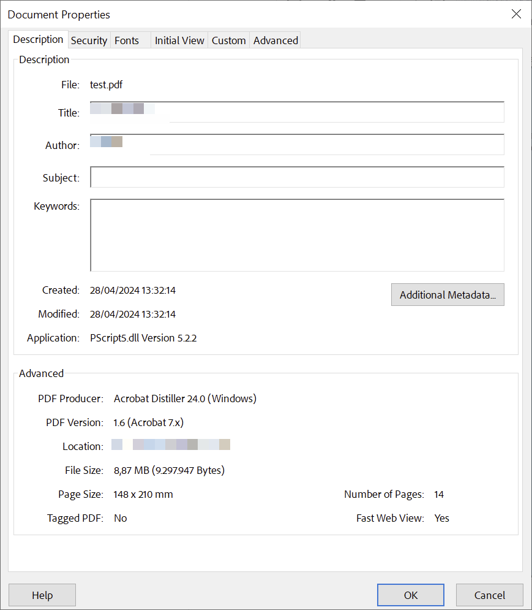Viewport: 532px width, 610px height.
Task: Close the dialog with the X button
Action: point(516,13)
